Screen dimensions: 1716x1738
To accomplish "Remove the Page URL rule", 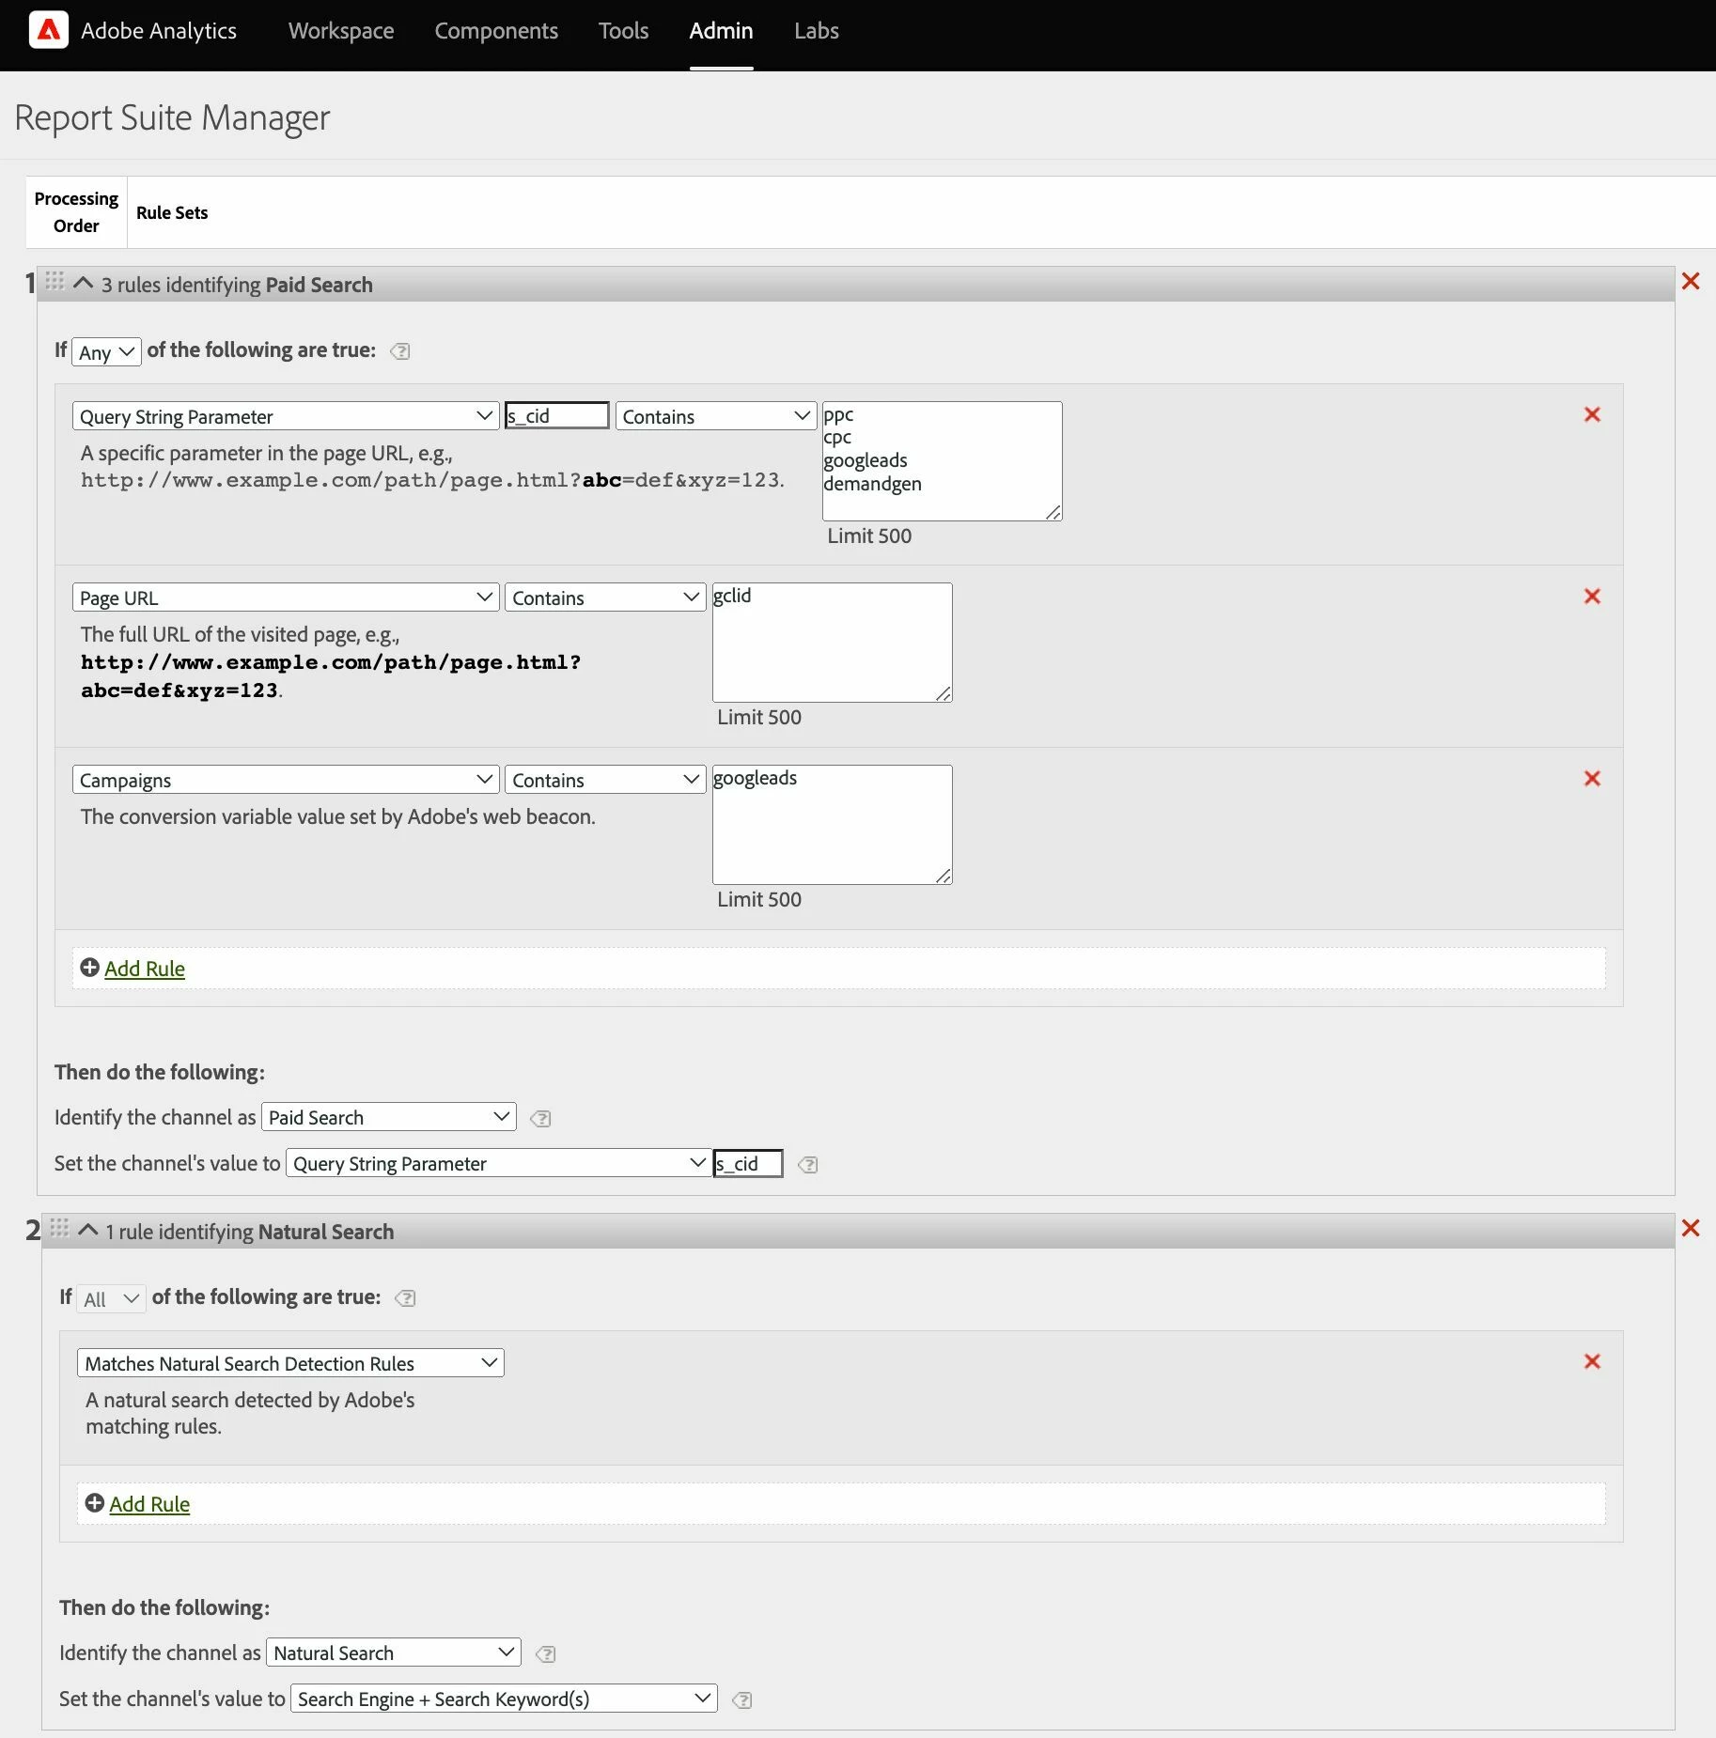I will click(1592, 596).
